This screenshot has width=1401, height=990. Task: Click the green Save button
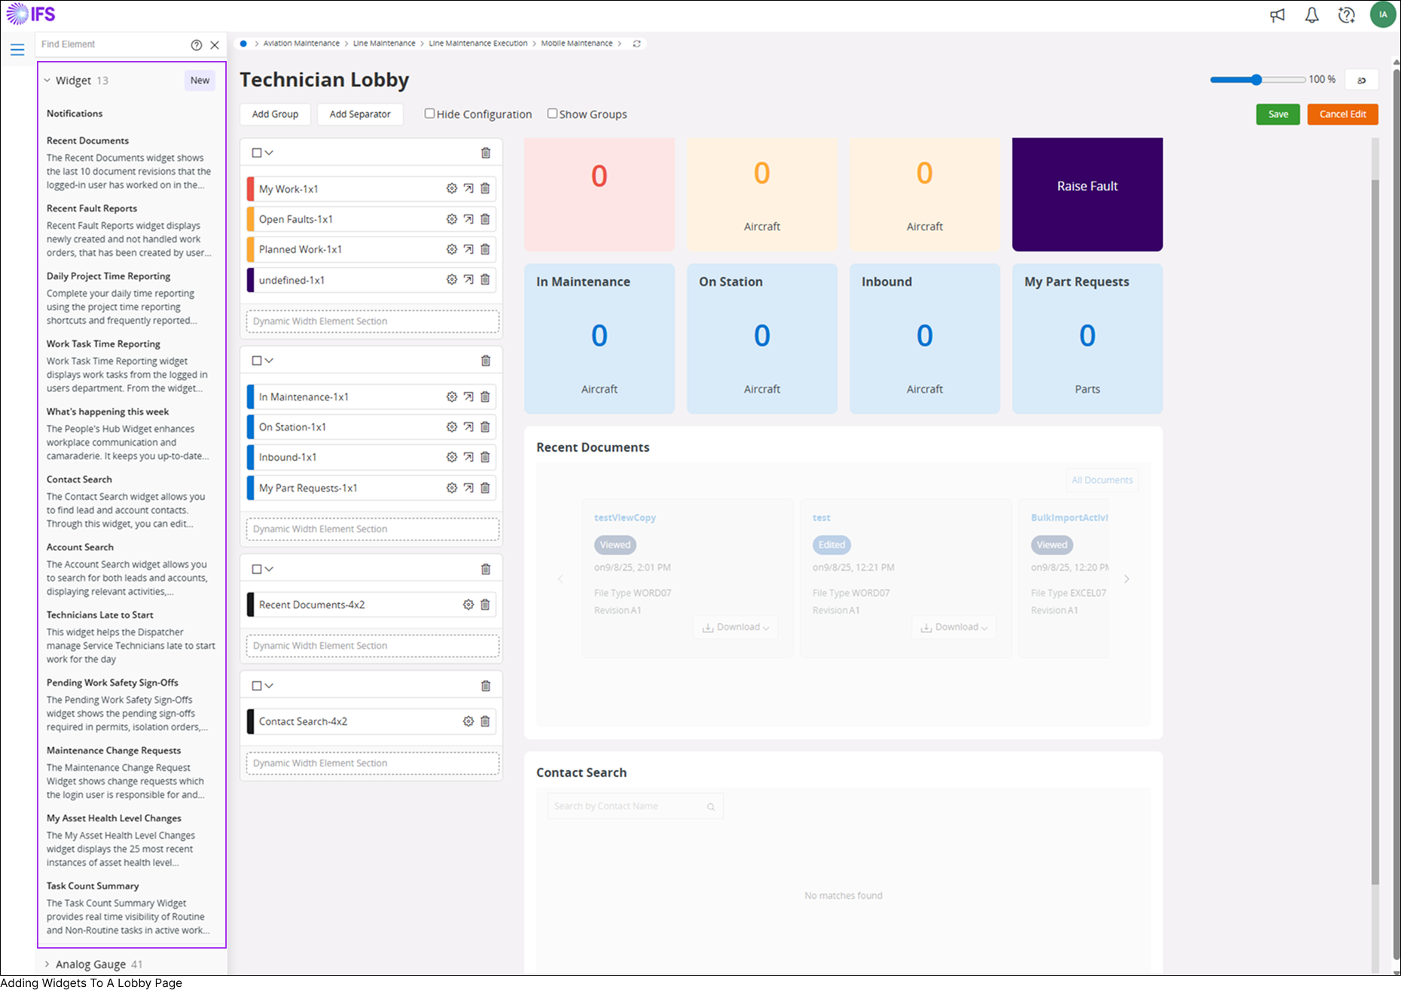[x=1277, y=114]
